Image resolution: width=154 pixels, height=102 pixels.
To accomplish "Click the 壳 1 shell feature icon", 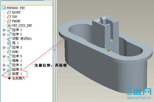I will [x=9, y=43].
